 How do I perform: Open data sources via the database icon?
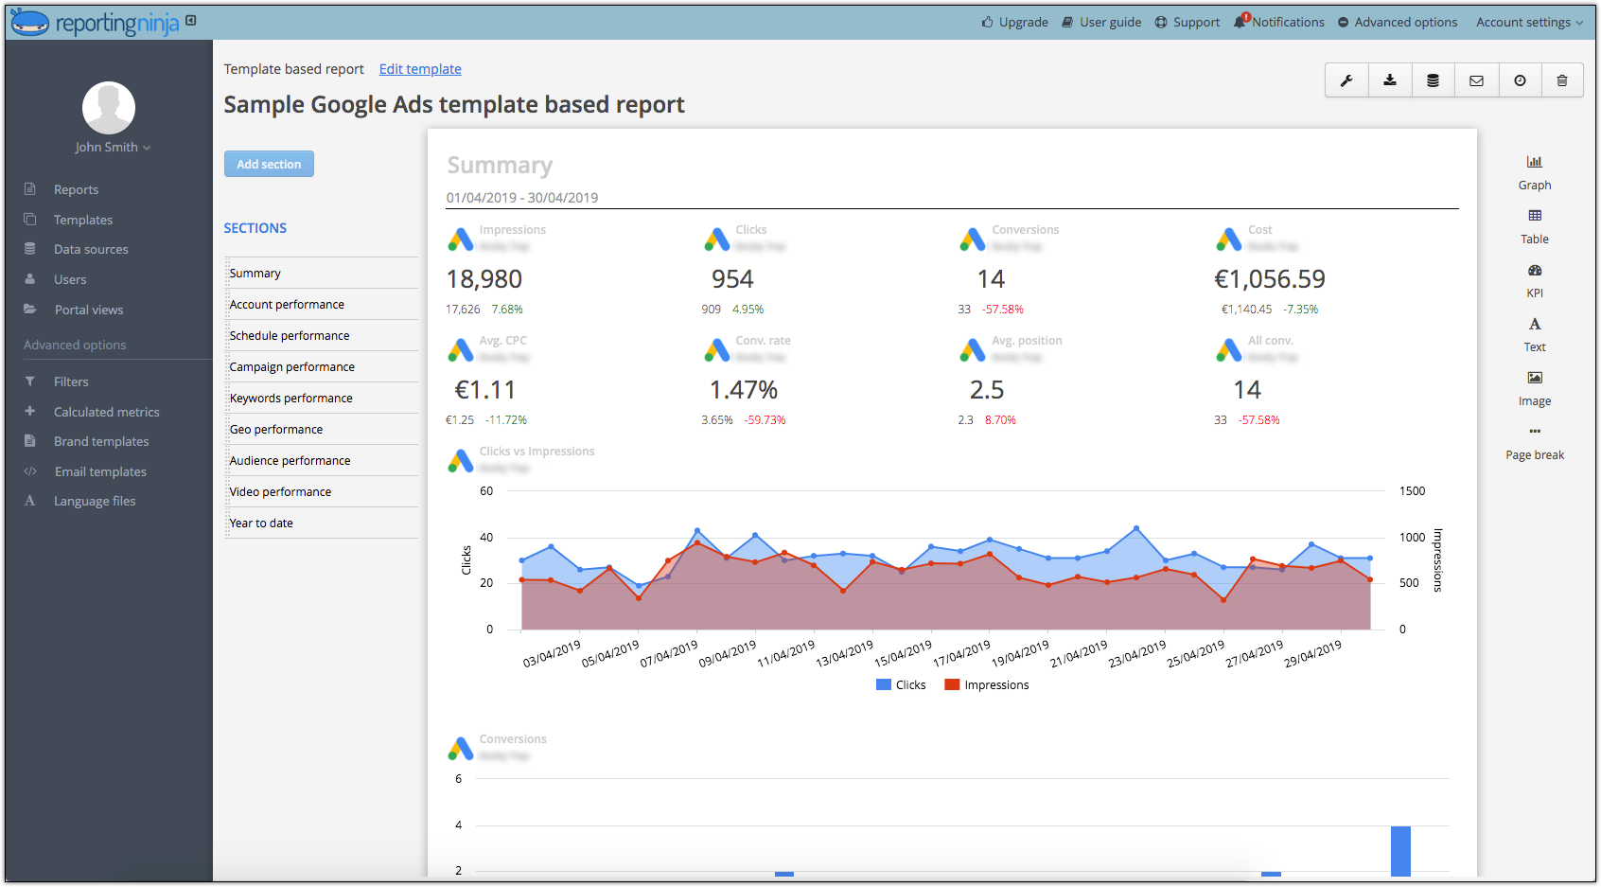1433,80
